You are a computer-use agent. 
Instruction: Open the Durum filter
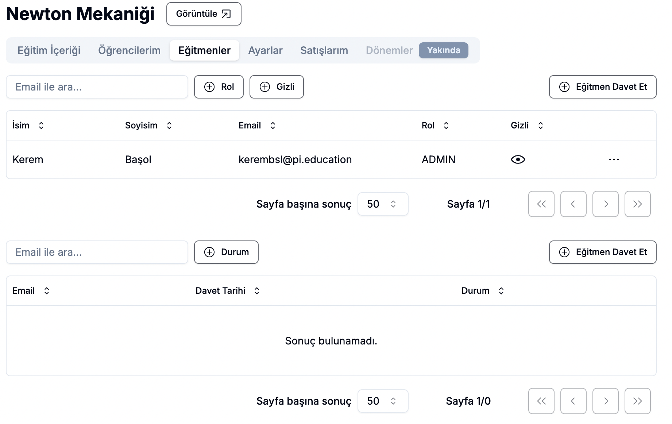click(x=226, y=252)
